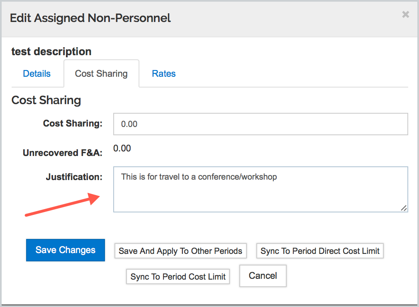Click the 'Unrecovered F&A:' label
Viewport: 419px width, 307px height.
[x=63, y=153]
